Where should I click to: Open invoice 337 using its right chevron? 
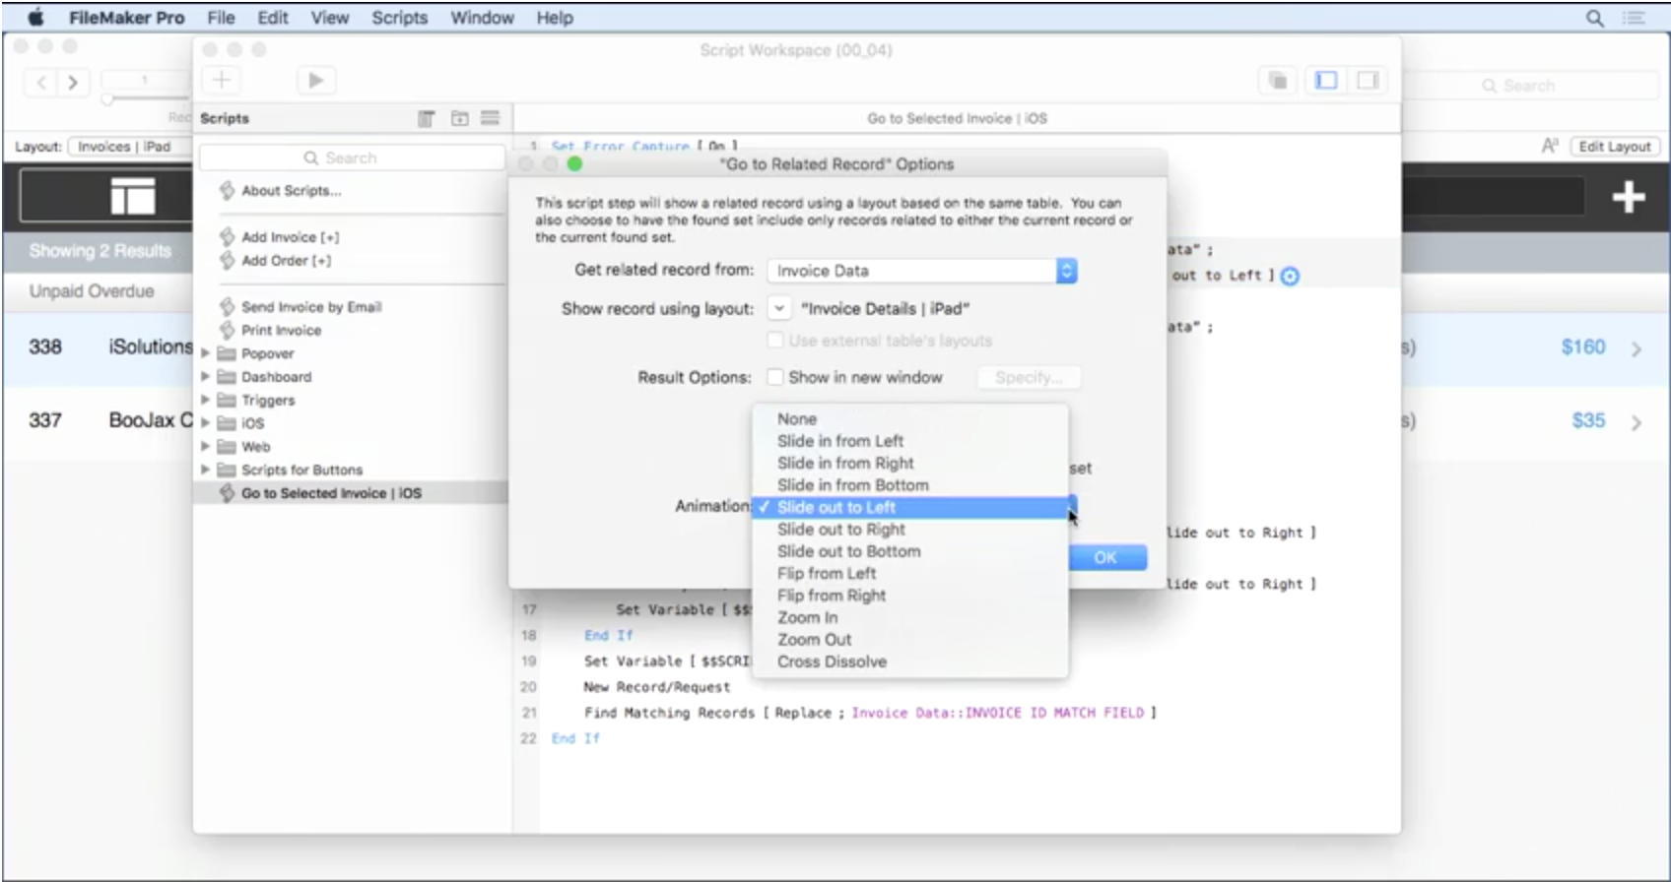pos(1637,422)
